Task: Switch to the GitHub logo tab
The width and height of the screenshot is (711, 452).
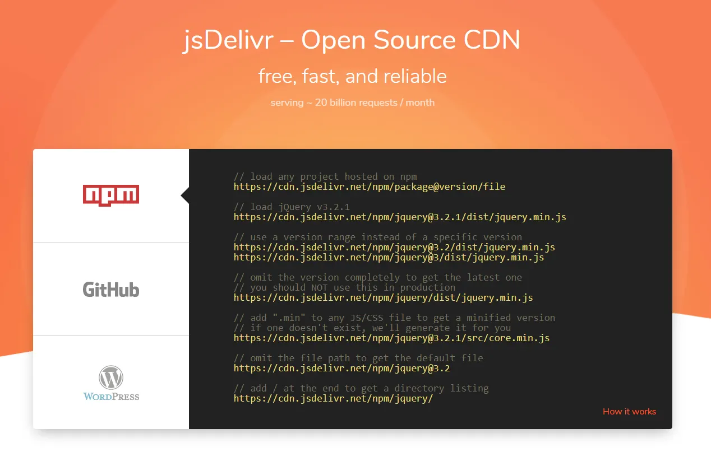Action: 111,289
